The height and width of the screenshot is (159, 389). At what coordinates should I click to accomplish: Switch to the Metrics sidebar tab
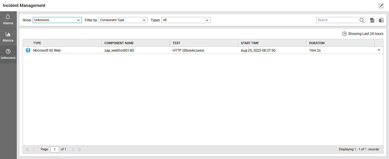pos(8,37)
